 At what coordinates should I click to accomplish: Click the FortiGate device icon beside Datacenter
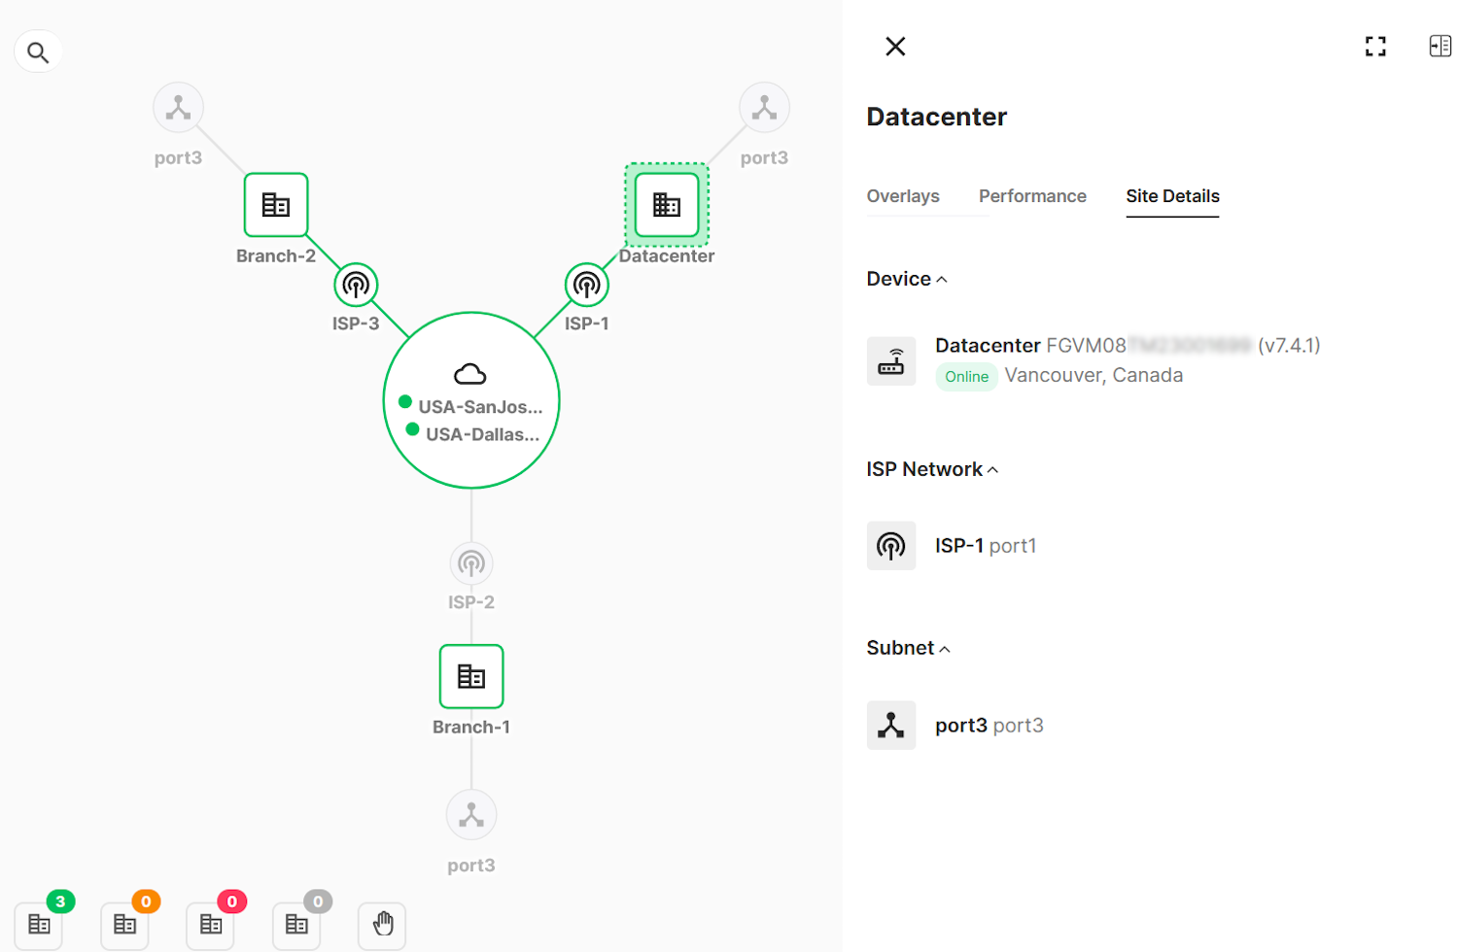890,360
